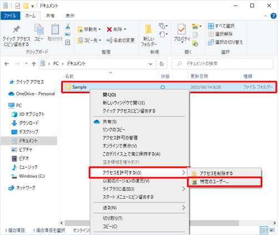Switch to Details view icon in status bar

point(264,230)
